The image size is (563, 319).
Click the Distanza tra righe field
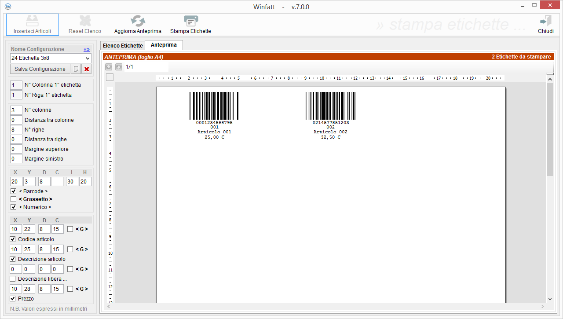click(x=16, y=139)
